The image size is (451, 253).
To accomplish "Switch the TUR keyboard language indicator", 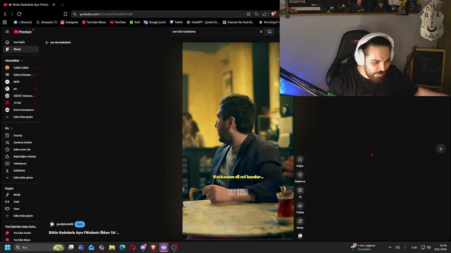I will tap(414, 247).
